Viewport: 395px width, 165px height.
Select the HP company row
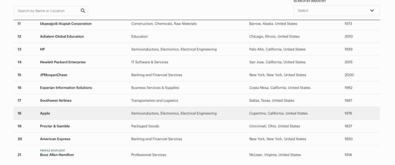[x=42, y=49]
